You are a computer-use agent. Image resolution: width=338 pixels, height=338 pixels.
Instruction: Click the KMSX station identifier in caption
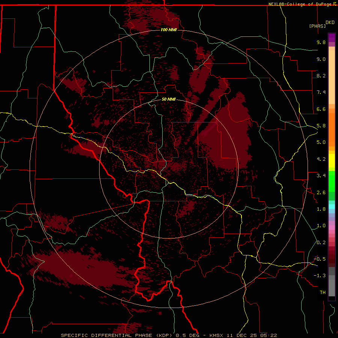[x=216, y=335]
